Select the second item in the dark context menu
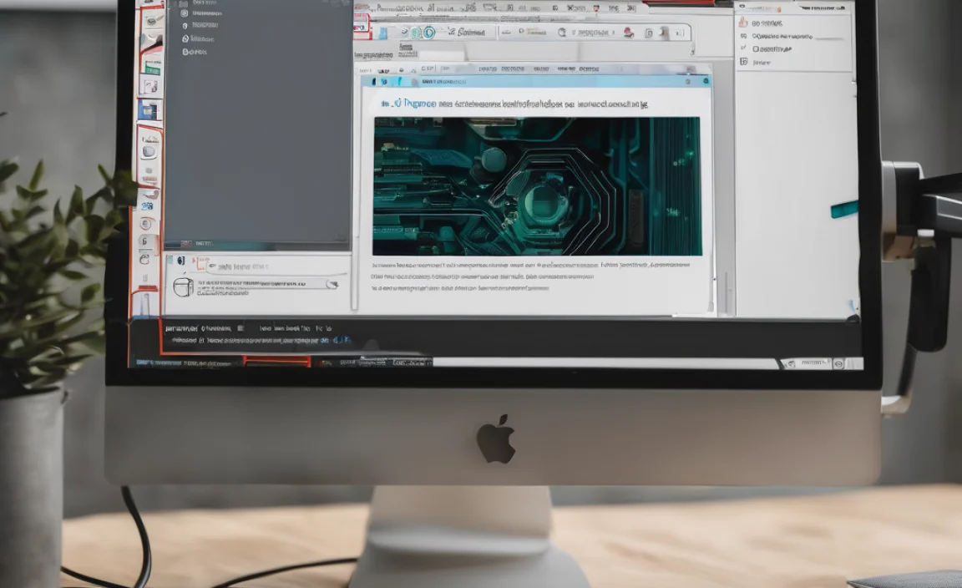Image resolution: width=962 pixels, height=588 pixels. tap(209, 14)
